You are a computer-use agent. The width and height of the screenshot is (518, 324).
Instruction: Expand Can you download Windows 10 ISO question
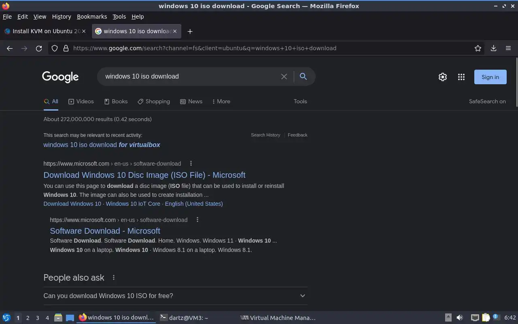[x=175, y=296]
